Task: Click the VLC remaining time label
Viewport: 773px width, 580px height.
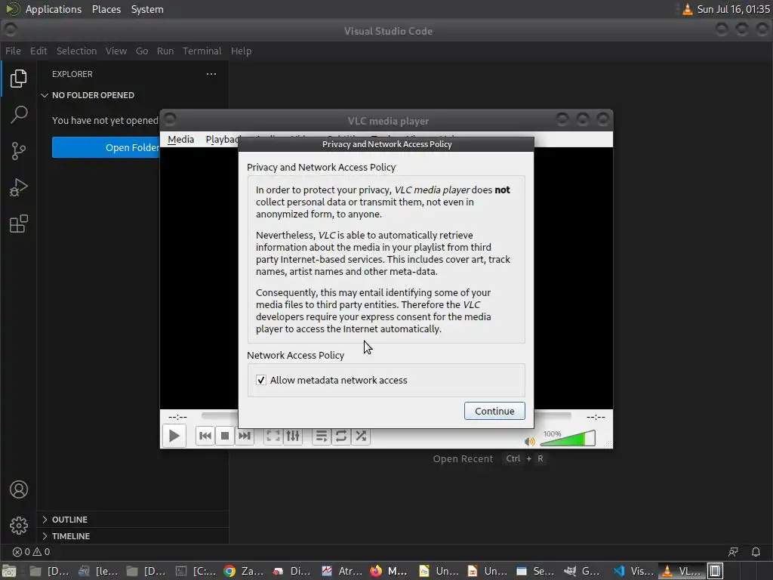Action: point(596,417)
